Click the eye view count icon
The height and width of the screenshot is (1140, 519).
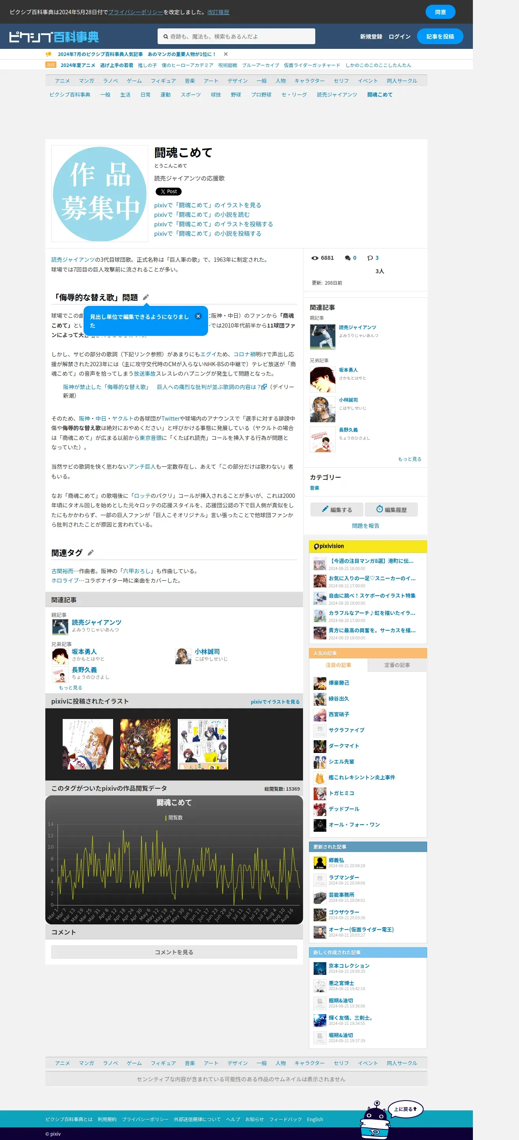(x=314, y=258)
